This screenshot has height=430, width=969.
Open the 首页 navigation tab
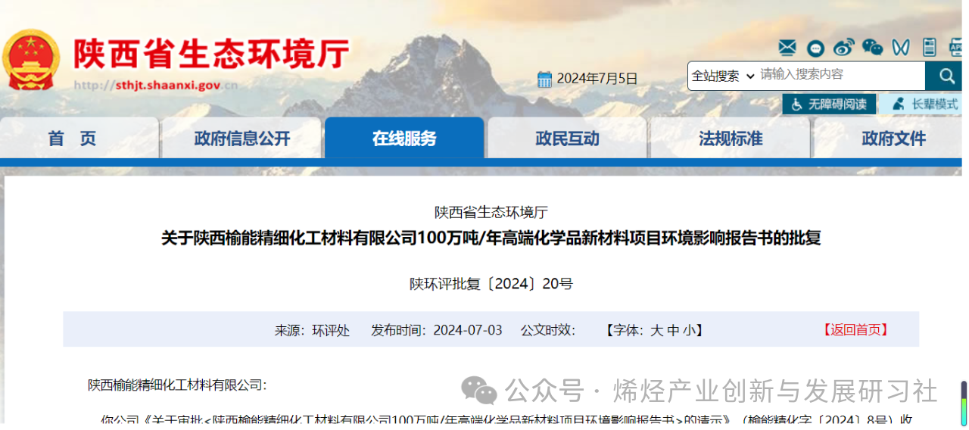coord(73,139)
